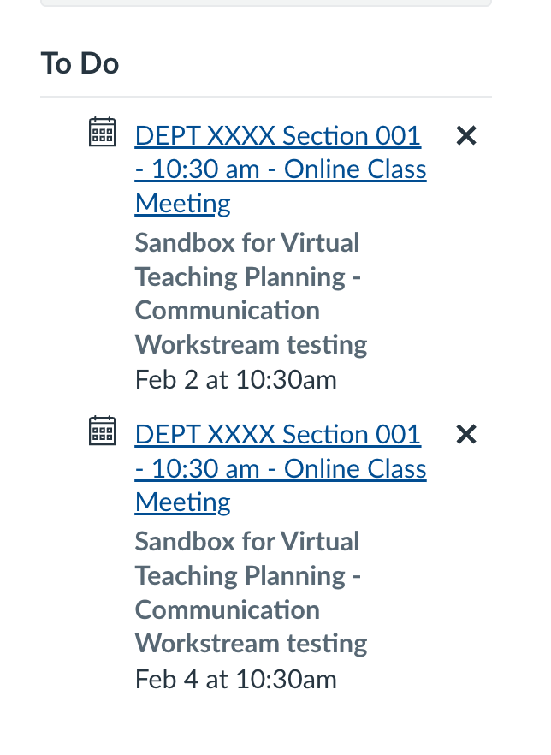Click the Sandbox course name under the Feb 4 item
This screenshot has height=755, width=551.
[247, 542]
